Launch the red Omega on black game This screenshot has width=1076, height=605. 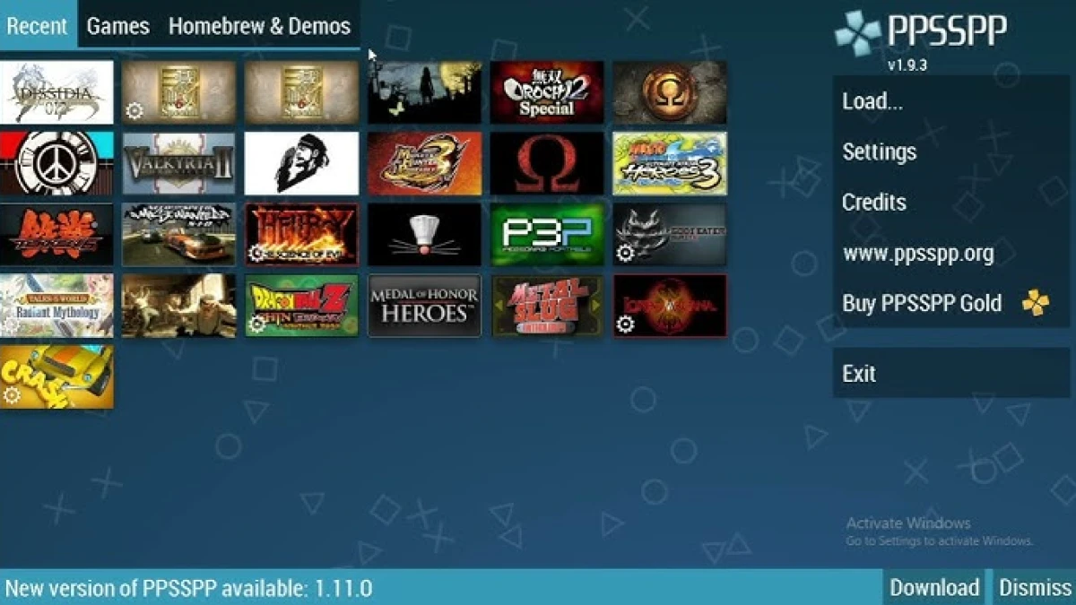point(547,163)
